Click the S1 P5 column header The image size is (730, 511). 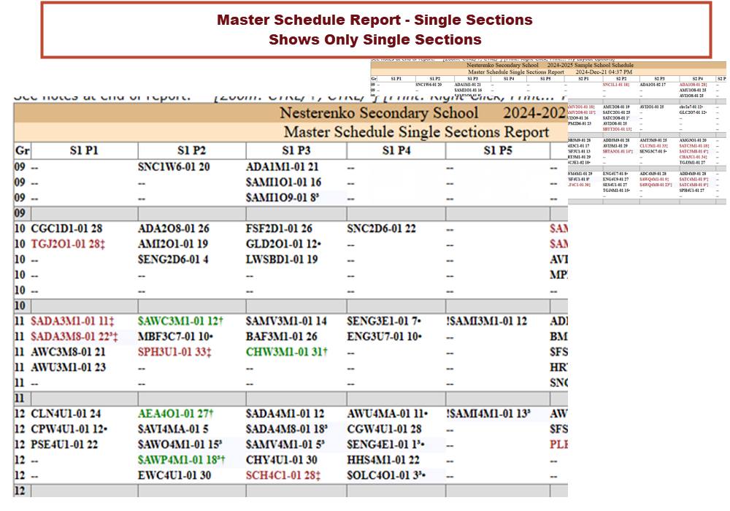[496, 150]
